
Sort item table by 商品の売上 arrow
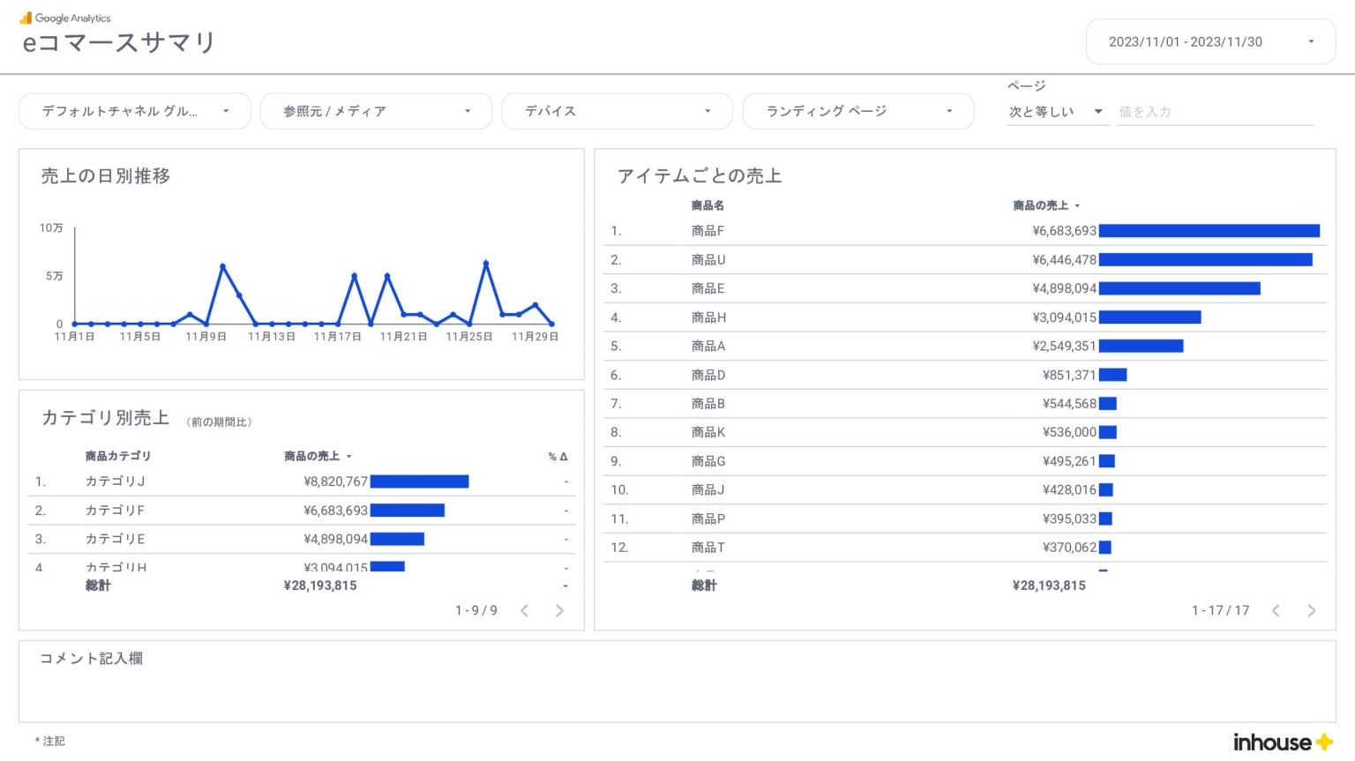pyautogui.click(x=1077, y=206)
